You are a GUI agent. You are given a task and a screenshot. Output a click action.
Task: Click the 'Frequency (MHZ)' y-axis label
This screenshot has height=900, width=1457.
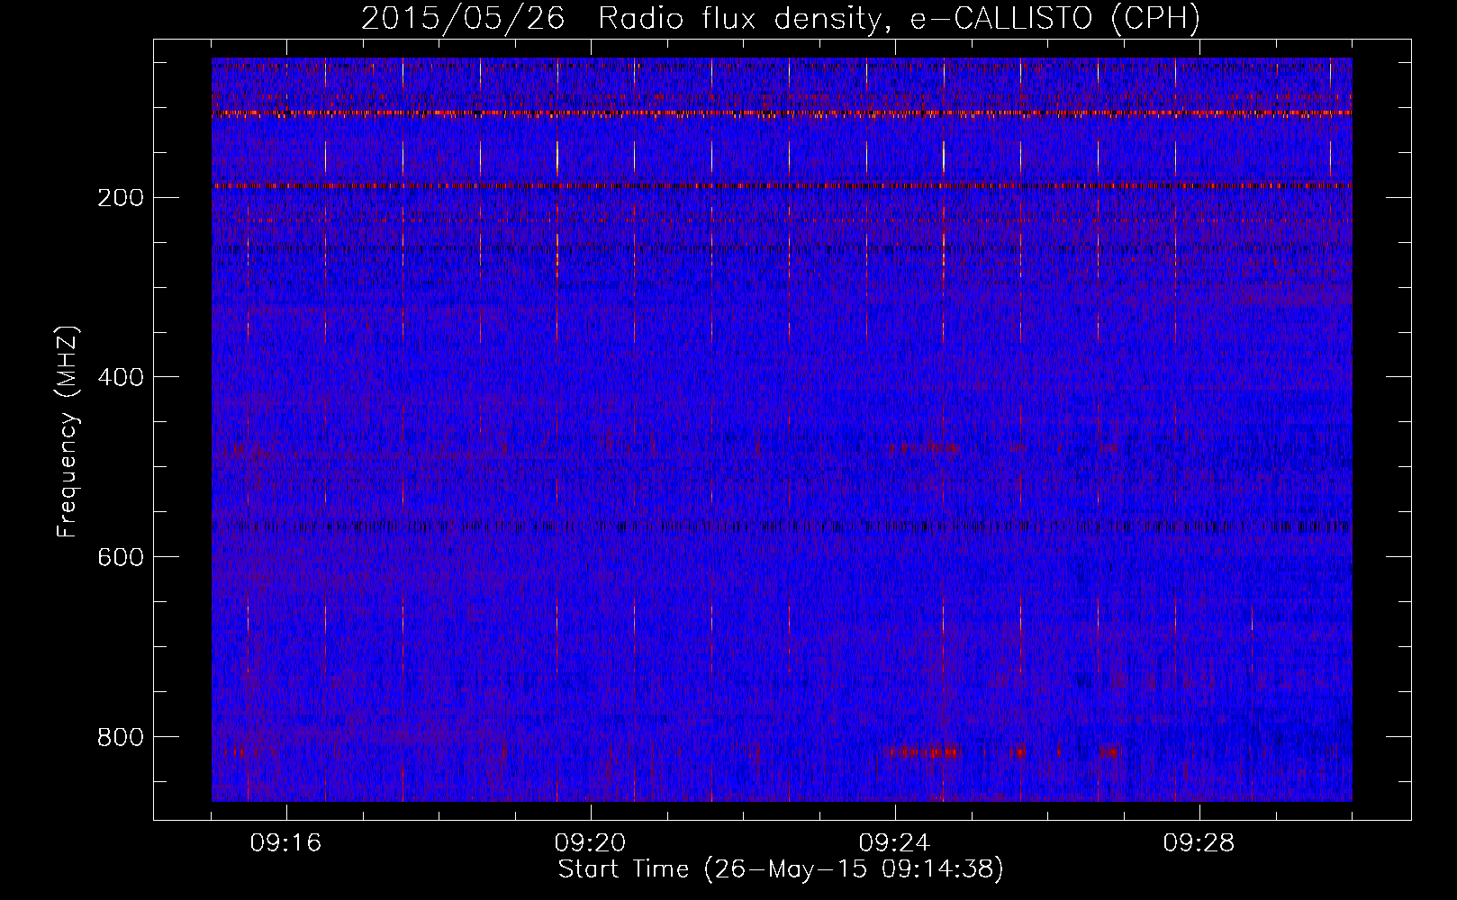coord(68,432)
